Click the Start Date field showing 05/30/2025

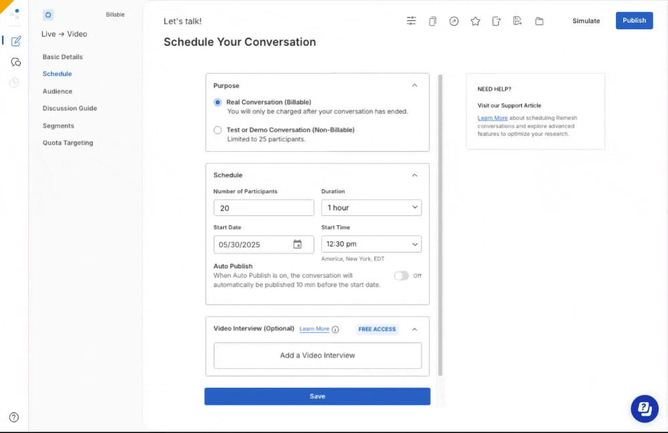point(264,245)
